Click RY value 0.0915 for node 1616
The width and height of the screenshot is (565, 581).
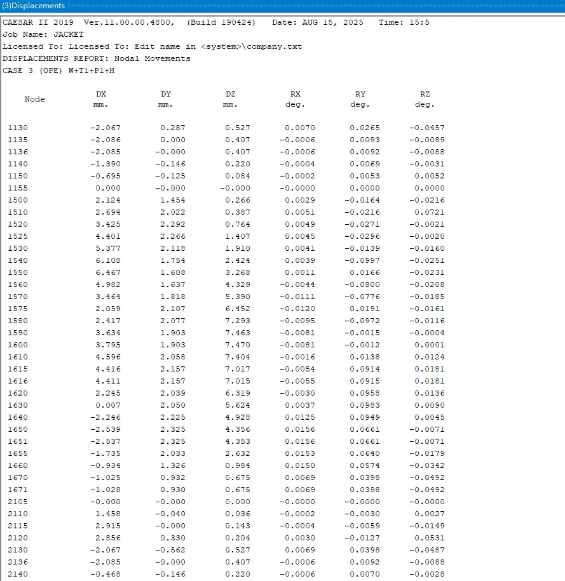(x=365, y=381)
